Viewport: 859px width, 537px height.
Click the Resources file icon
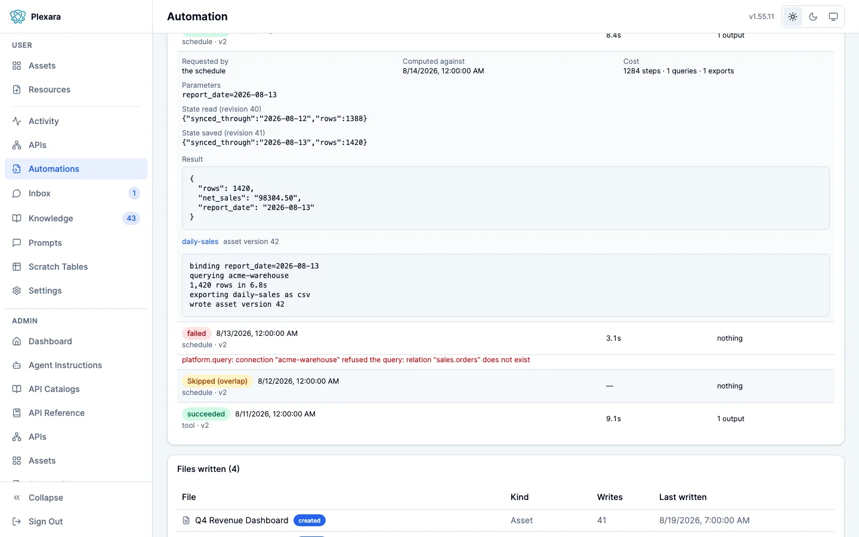tap(17, 89)
